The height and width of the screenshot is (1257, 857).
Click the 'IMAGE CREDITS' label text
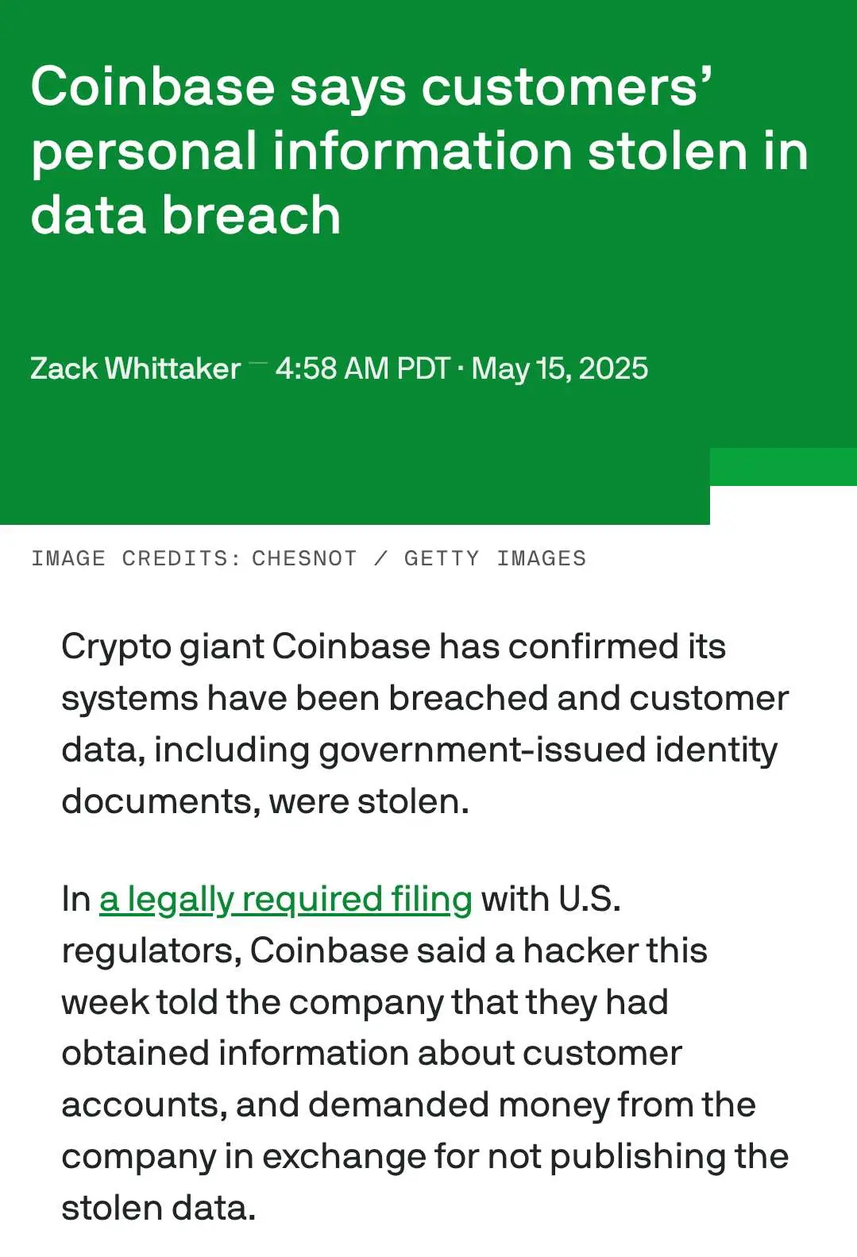(136, 558)
